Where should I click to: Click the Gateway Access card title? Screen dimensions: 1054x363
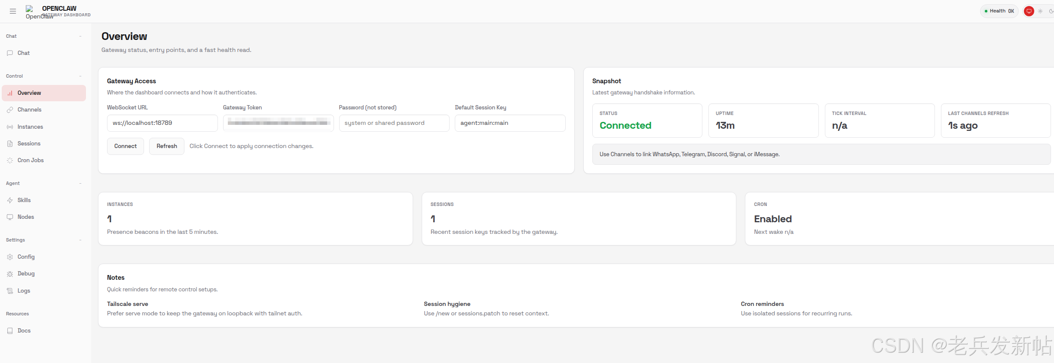132,81
